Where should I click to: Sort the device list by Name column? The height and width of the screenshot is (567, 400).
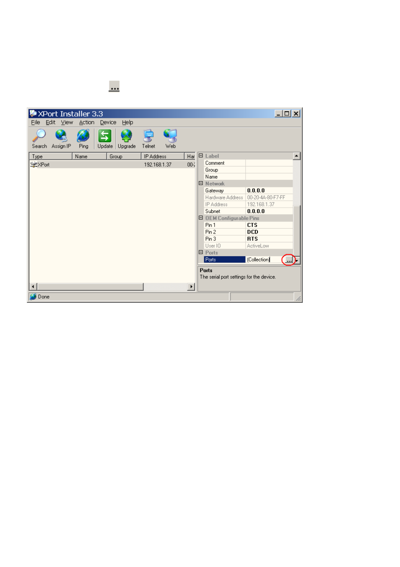[x=89, y=156]
